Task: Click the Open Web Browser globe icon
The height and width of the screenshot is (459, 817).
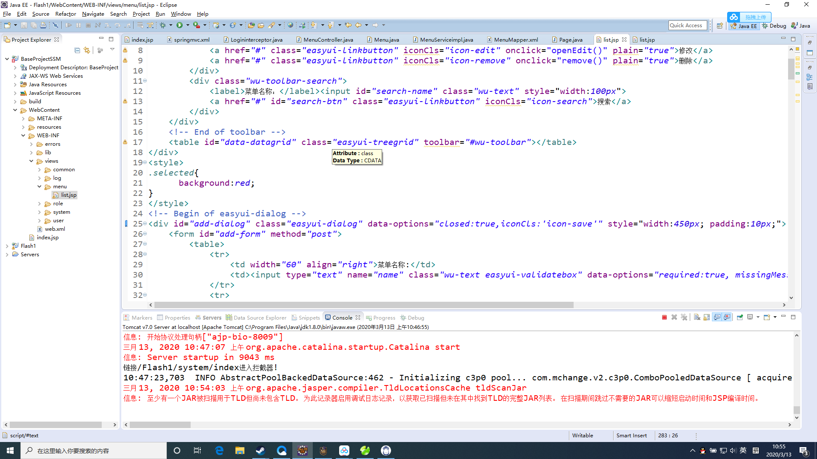Action: click(290, 25)
